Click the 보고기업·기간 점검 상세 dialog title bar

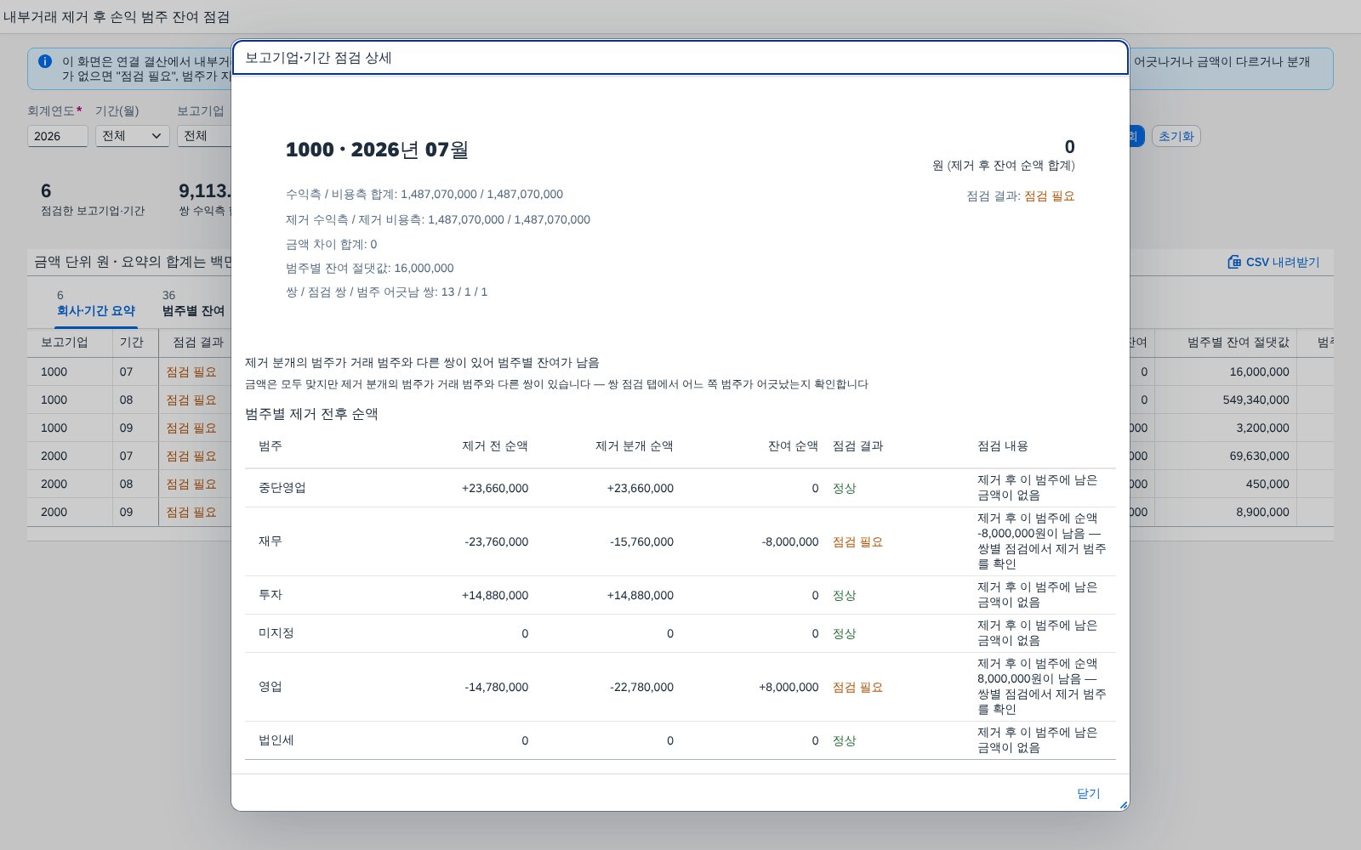tap(680, 58)
